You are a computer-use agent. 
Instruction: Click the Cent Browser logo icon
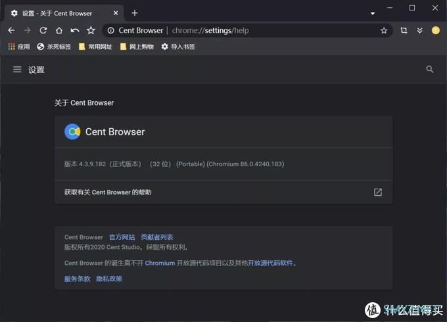[x=72, y=131]
